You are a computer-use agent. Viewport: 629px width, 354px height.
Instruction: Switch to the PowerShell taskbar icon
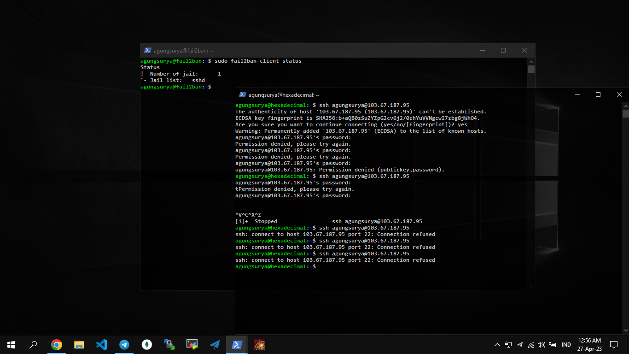(237, 344)
